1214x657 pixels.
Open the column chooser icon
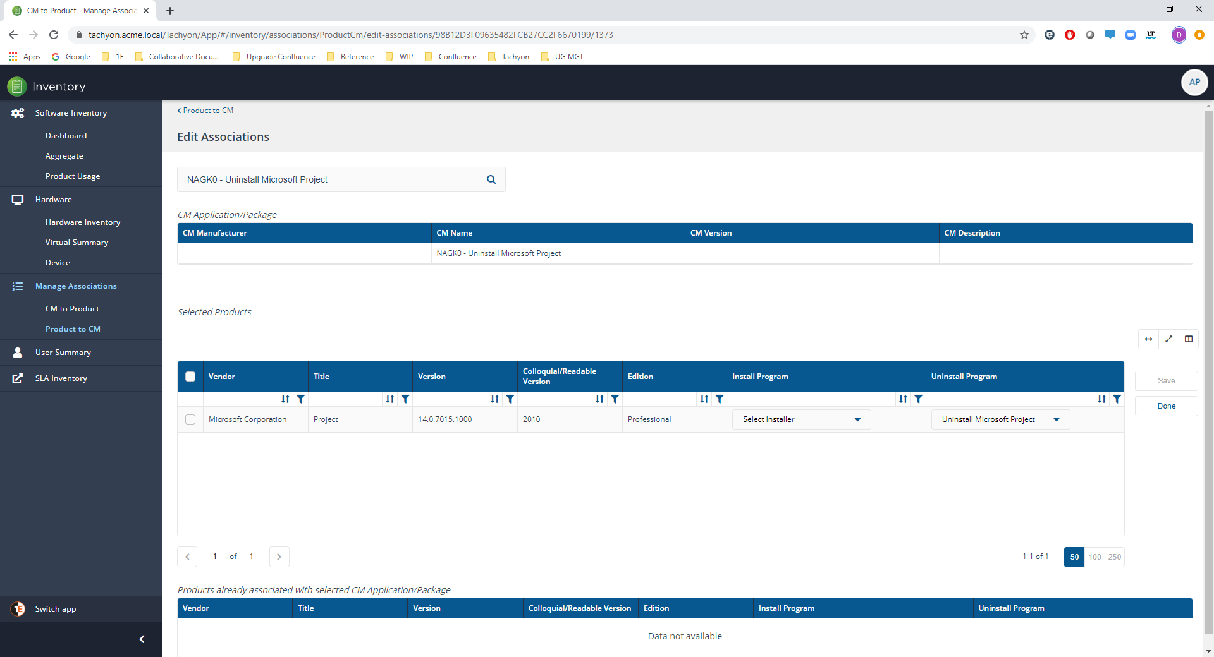click(1189, 339)
